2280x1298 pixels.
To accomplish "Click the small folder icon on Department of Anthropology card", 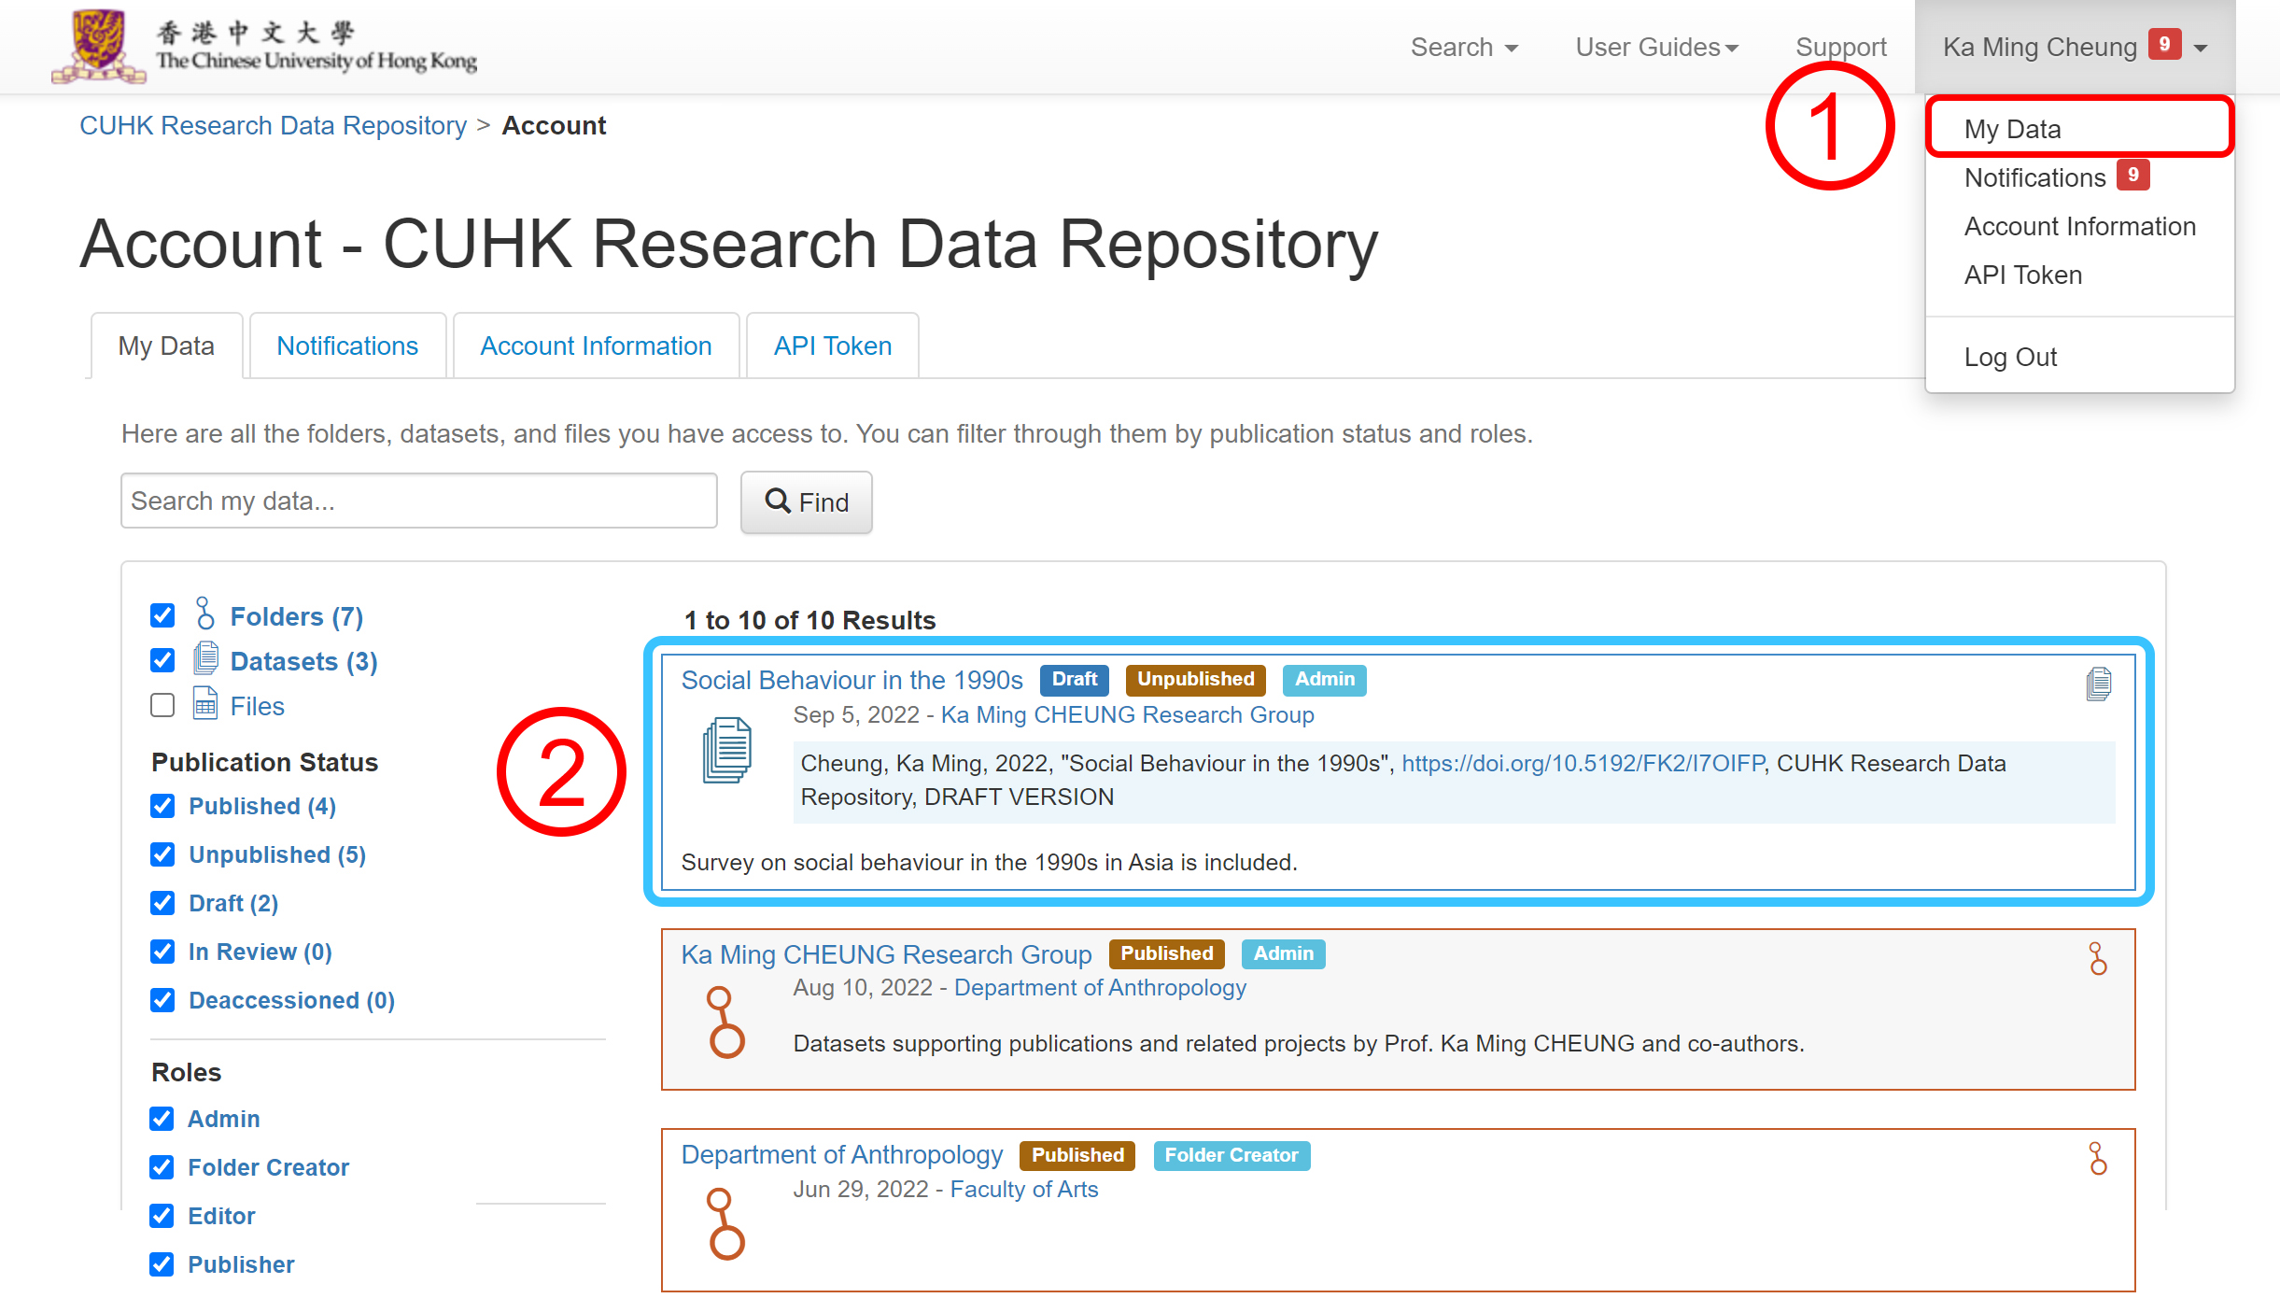I will pyautogui.click(x=2098, y=1160).
